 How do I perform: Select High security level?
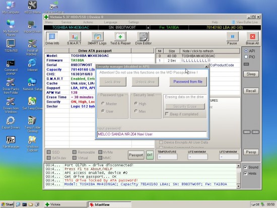[x=136, y=104]
